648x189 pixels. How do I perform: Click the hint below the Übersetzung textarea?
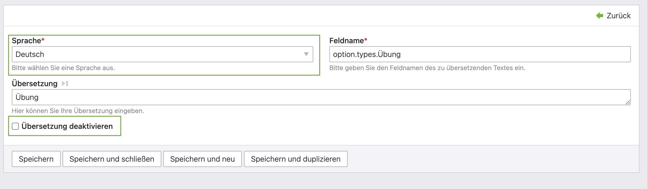(78, 111)
